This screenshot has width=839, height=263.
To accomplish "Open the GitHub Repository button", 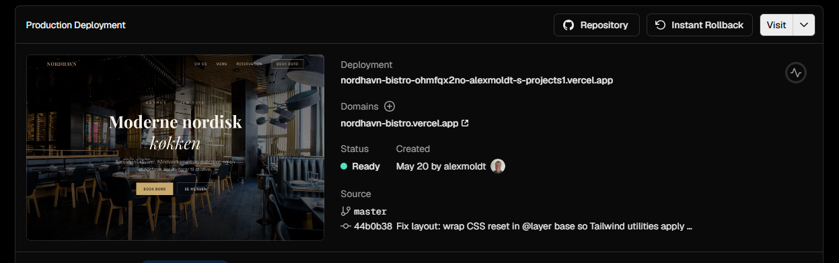I will (596, 25).
